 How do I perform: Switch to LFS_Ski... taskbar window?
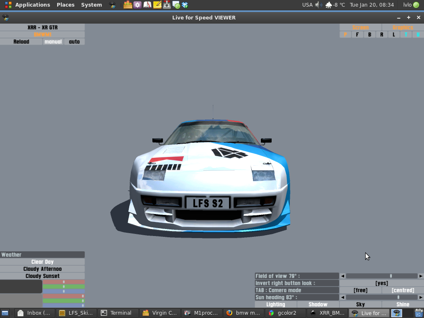[77, 313]
